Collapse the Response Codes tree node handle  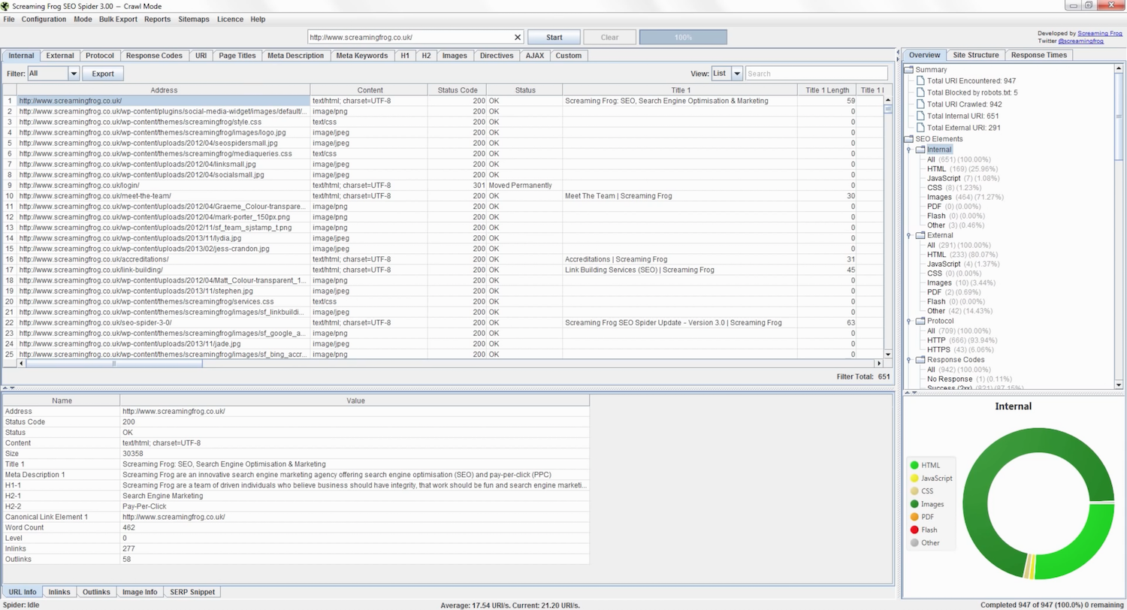tap(908, 361)
